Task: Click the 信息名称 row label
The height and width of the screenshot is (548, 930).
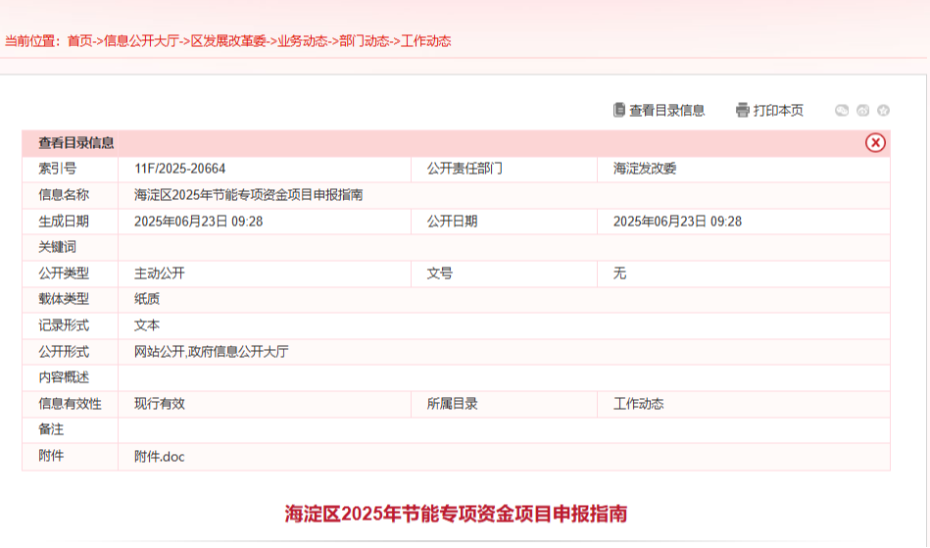Action: click(x=64, y=195)
